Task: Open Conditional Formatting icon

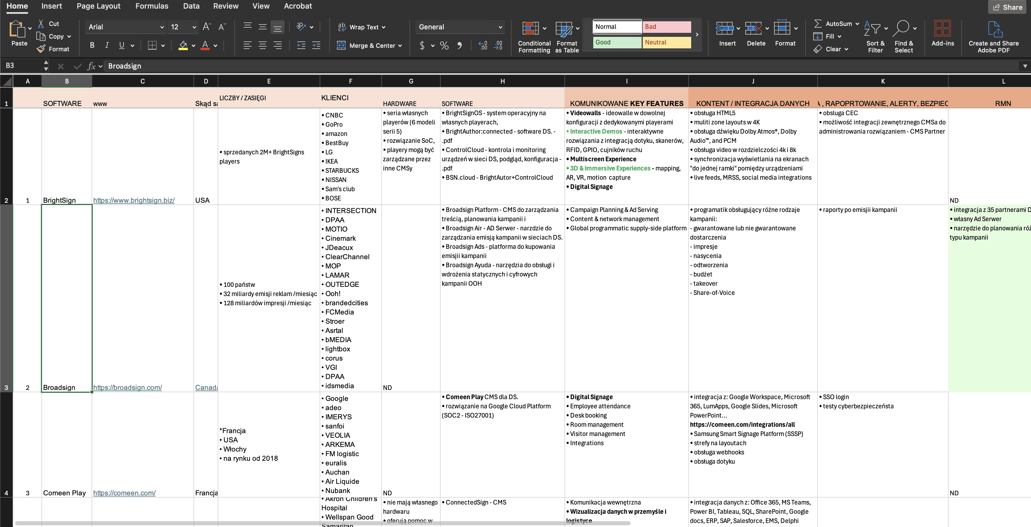Action: pyautogui.click(x=530, y=29)
